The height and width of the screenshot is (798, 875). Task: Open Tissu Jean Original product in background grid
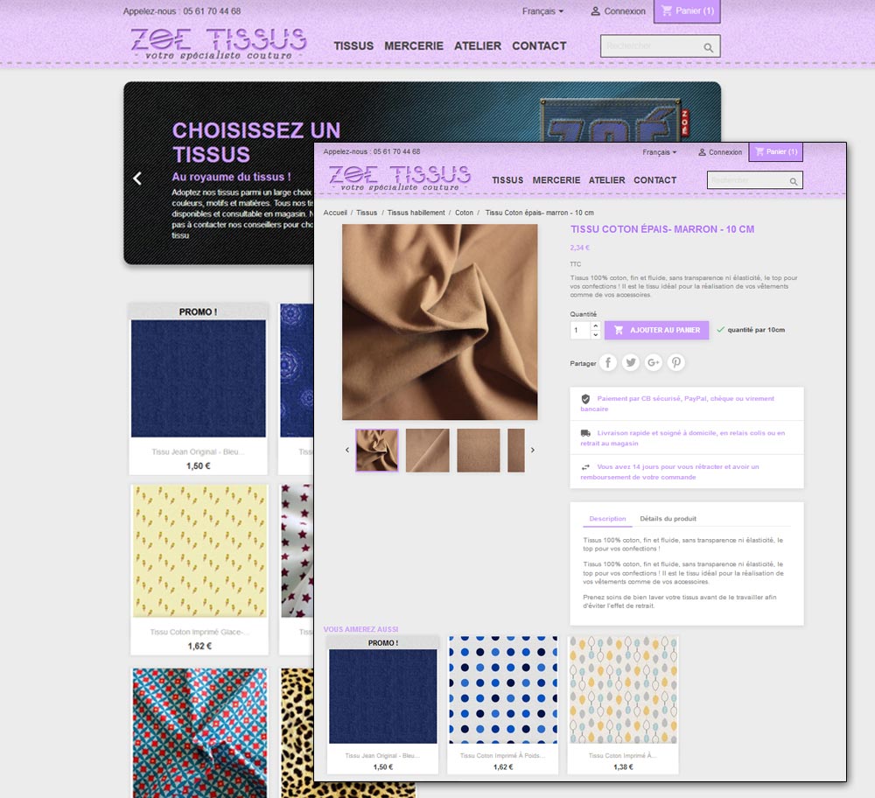click(198, 388)
